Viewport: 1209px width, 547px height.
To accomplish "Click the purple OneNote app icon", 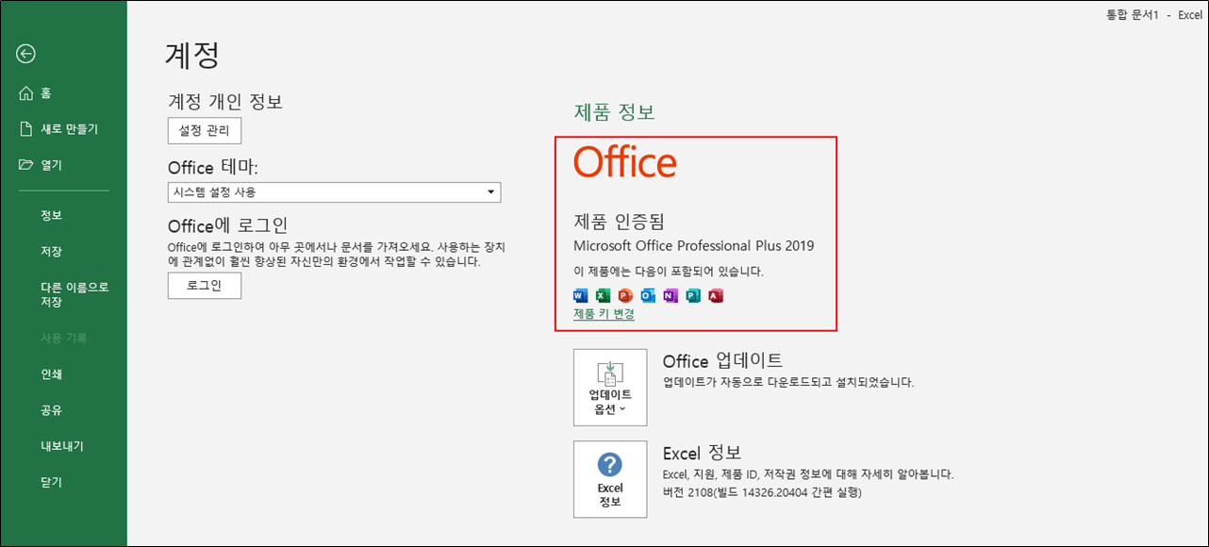I will click(671, 296).
